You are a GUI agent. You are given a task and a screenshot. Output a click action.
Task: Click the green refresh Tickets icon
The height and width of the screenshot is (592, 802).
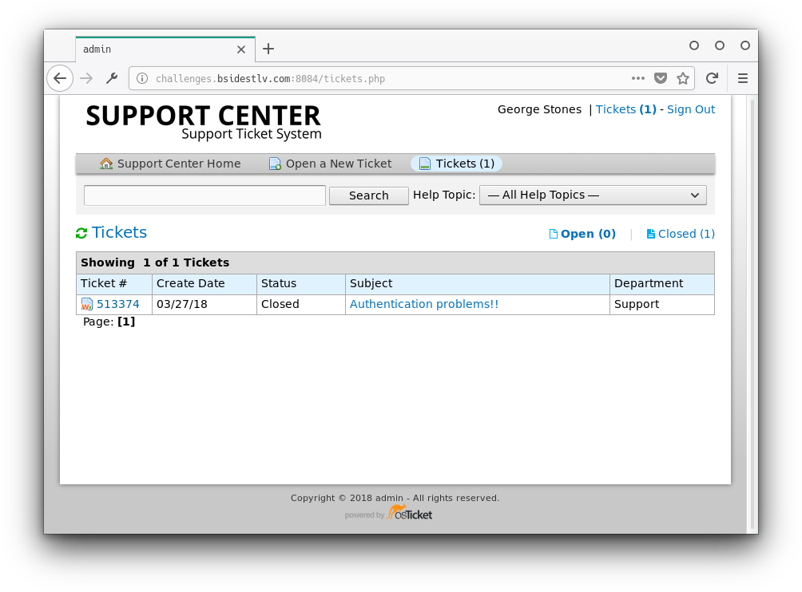[x=81, y=234]
